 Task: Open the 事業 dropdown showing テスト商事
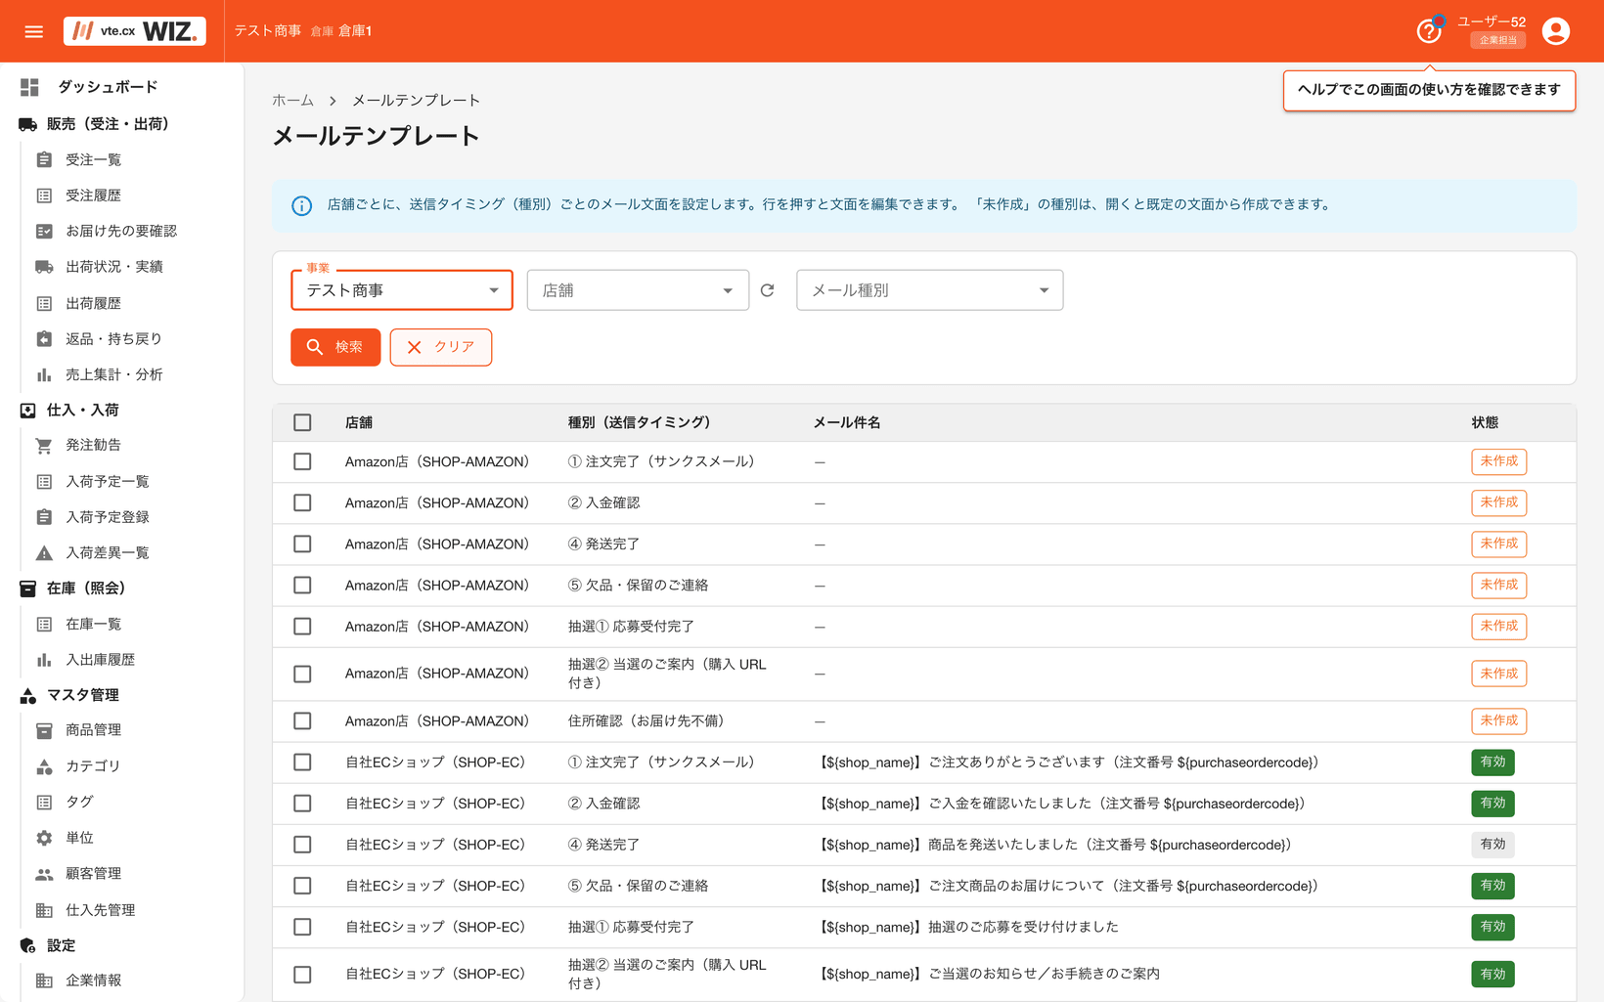pyautogui.click(x=402, y=290)
